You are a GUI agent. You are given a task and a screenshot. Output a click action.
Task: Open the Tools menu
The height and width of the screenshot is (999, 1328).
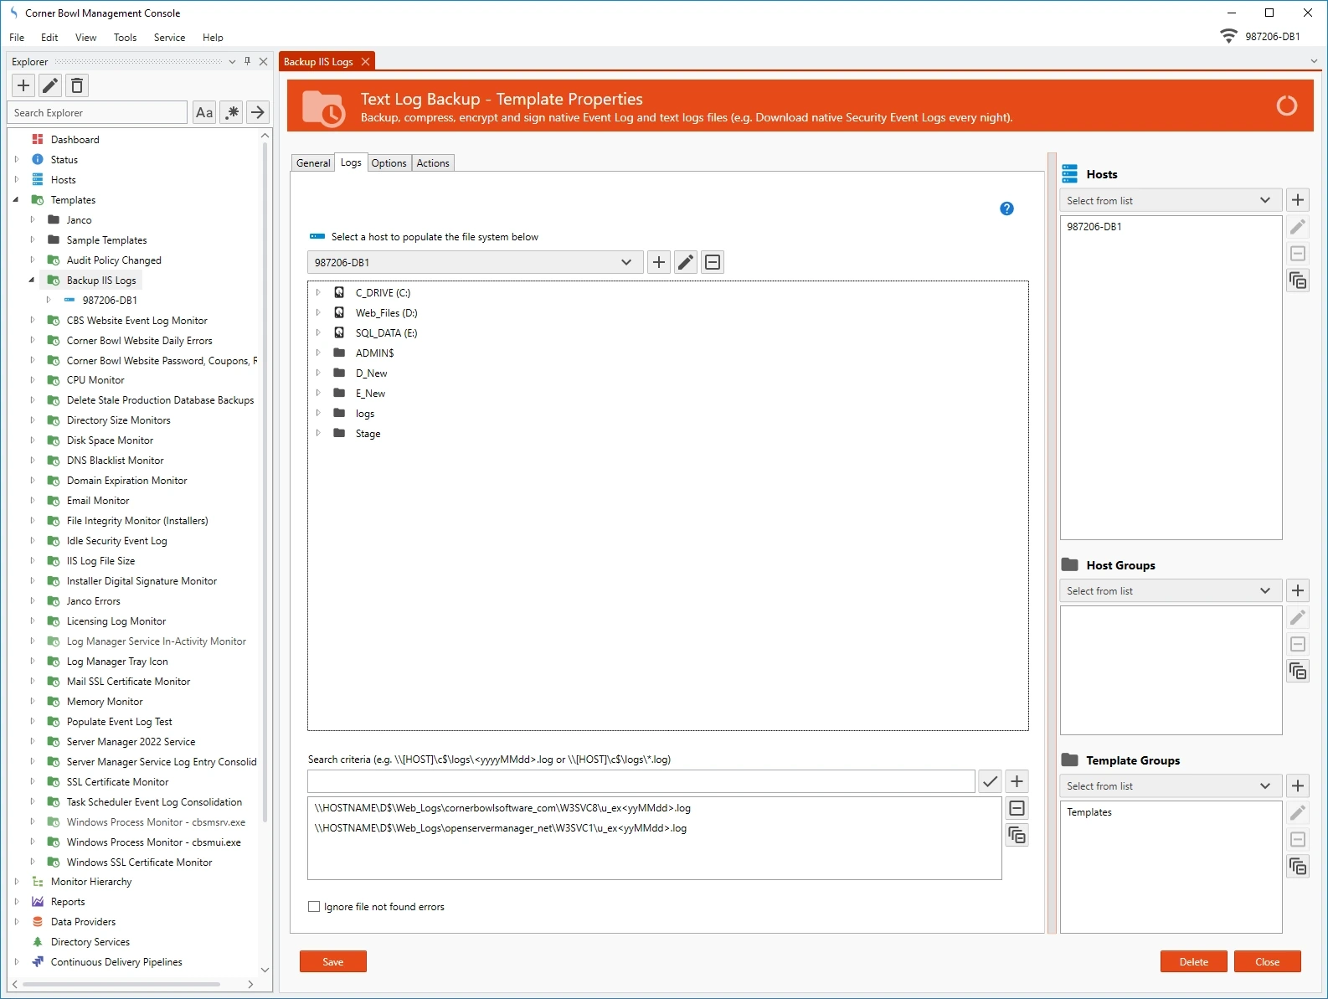[125, 38]
